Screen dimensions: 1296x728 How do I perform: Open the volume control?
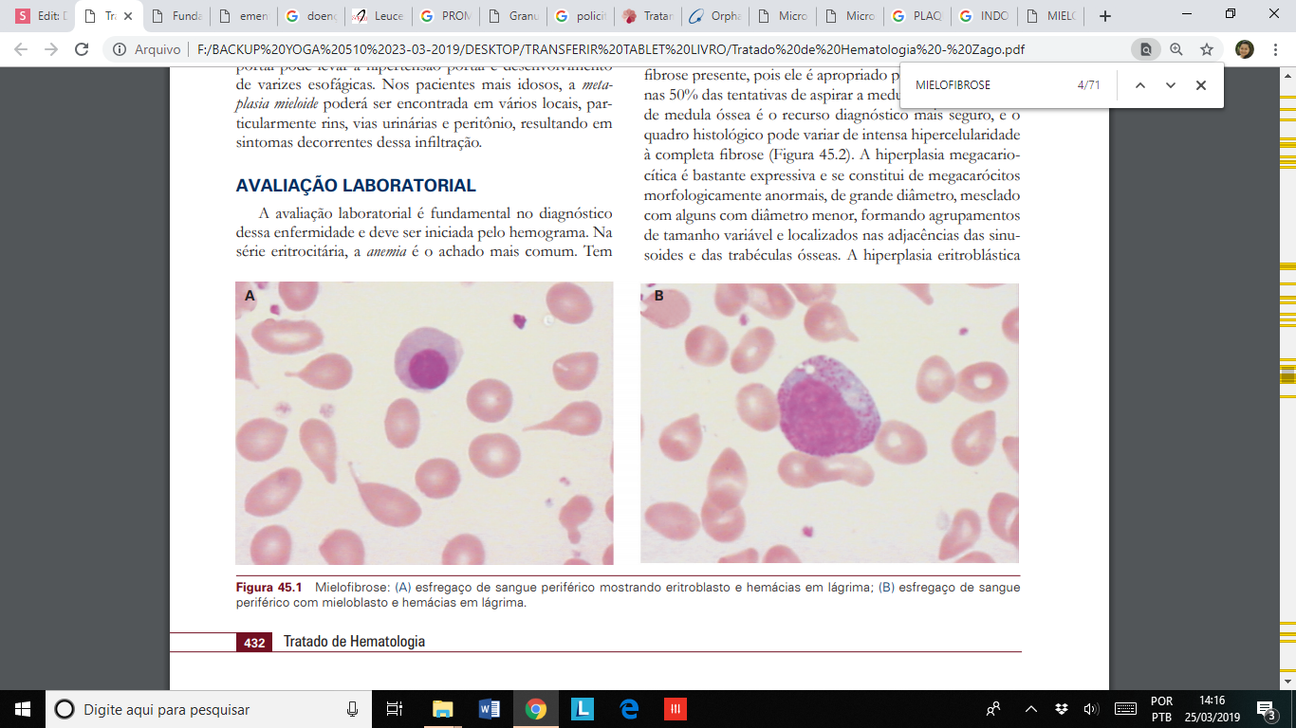1090,709
